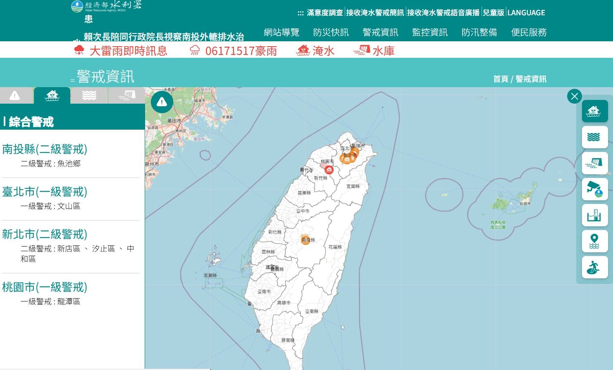The width and height of the screenshot is (613, 370).
Task: Click the location pin over water icon
Action: (x=595, y=241)
